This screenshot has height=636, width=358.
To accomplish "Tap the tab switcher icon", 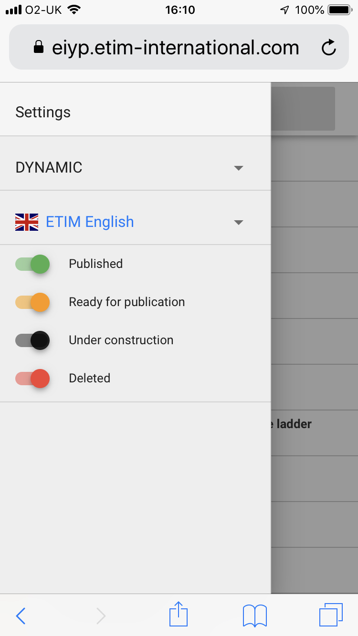I will pos(332,615).
